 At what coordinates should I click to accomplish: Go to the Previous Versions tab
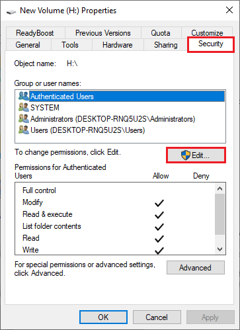click(103, 33)
